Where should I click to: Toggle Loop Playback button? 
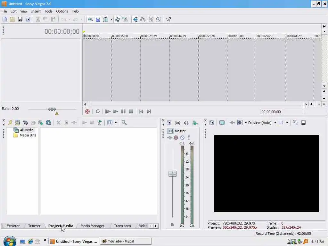pos(98,111)
